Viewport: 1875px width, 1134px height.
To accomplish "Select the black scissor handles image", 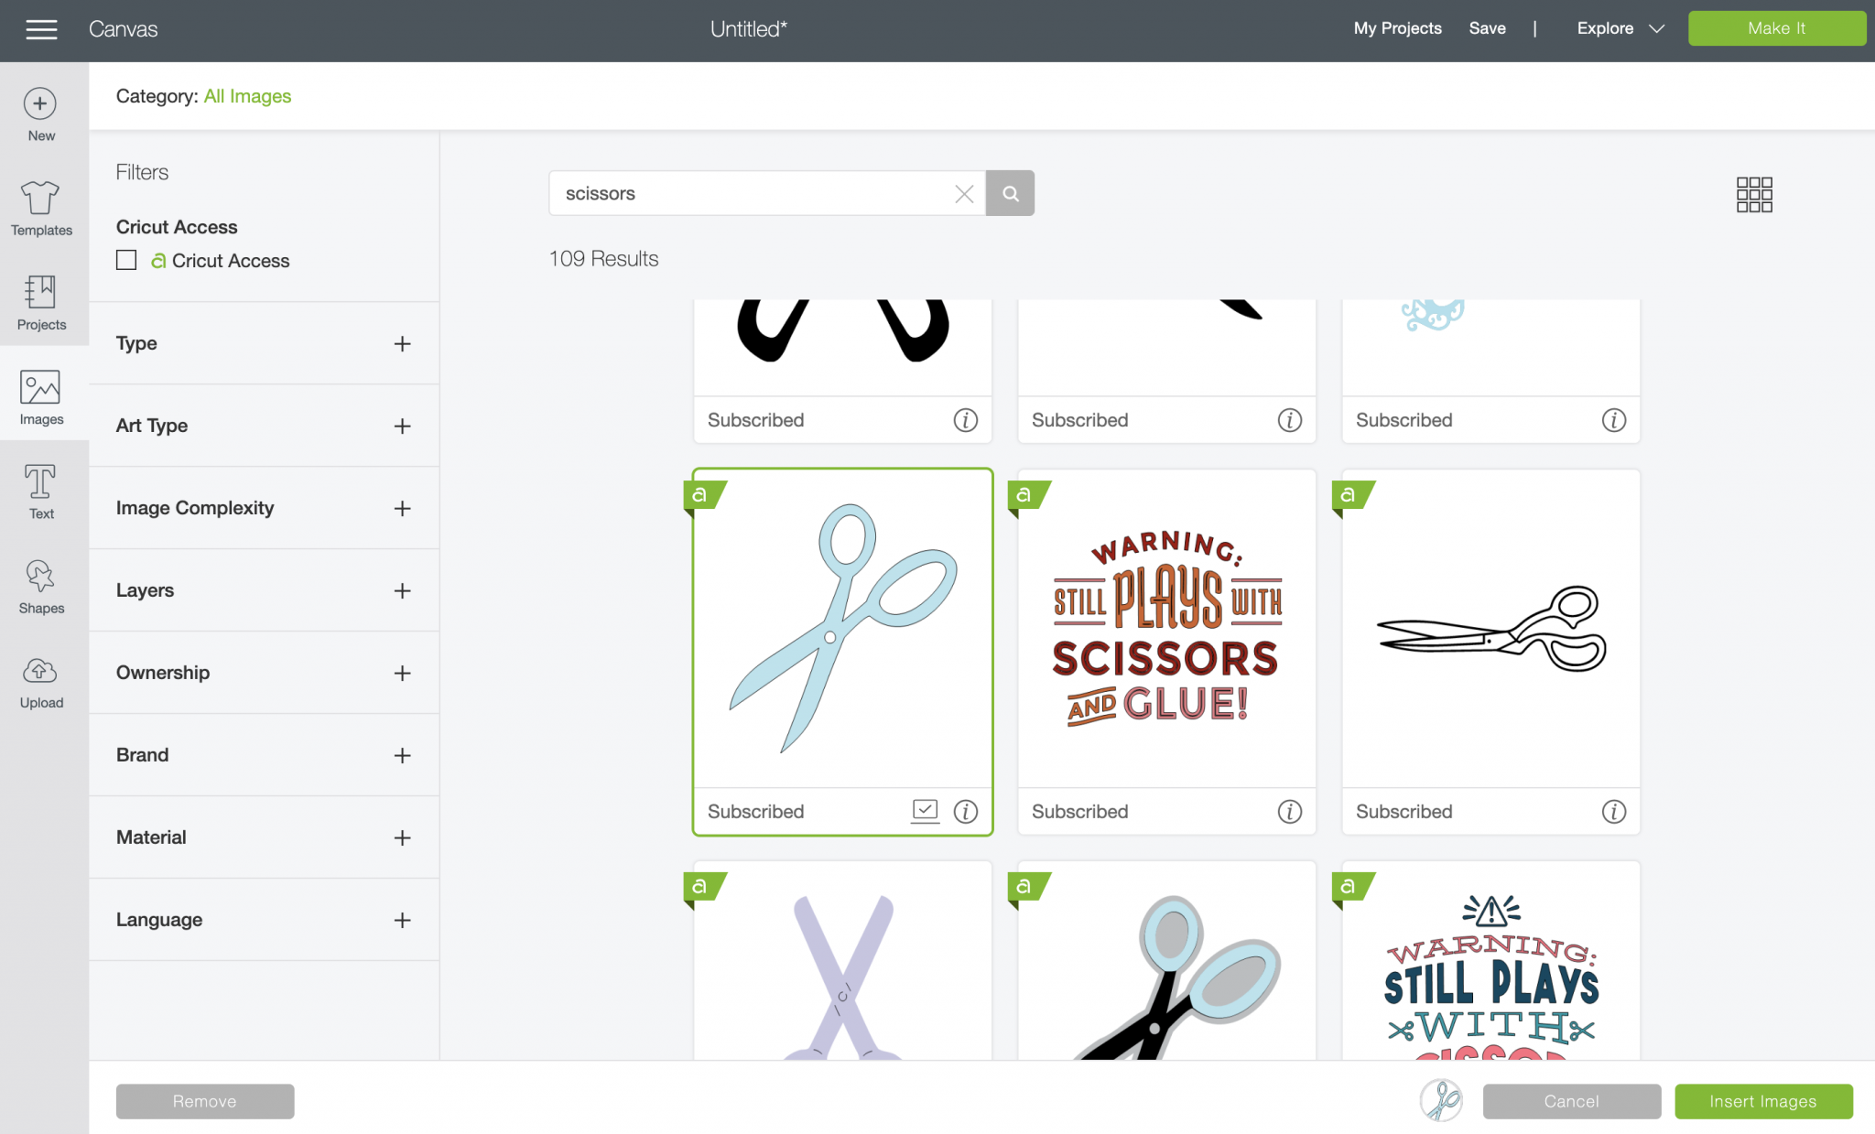I will (842, 348).
